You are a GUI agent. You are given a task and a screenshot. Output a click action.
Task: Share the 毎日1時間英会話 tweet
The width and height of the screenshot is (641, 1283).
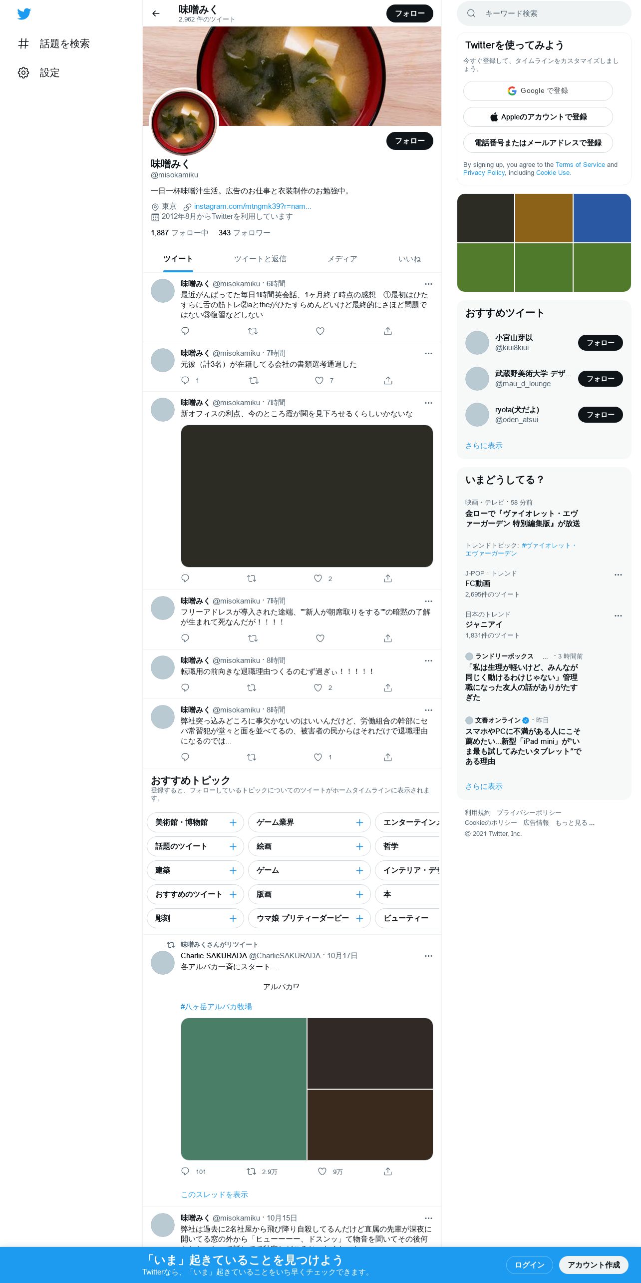coord(388,331)
